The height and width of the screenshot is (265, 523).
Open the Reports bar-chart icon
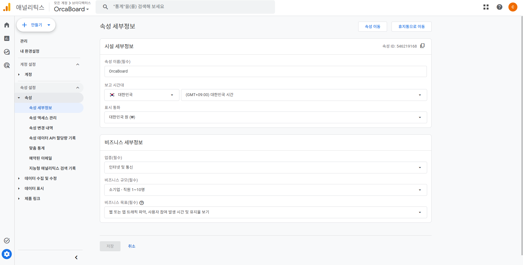click(x=7, y=38)
